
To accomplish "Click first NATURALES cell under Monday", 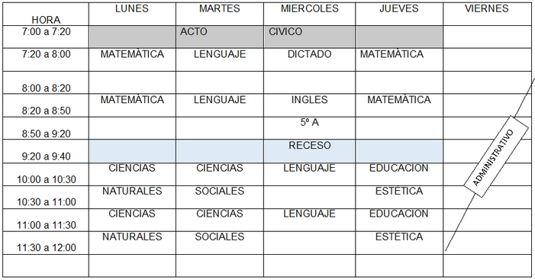I will point(132,197).
